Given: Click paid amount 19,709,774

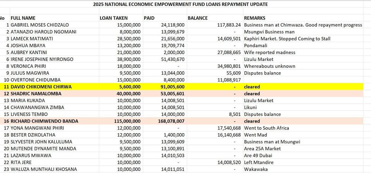Looking at the screenshot, I should point(173,45).
